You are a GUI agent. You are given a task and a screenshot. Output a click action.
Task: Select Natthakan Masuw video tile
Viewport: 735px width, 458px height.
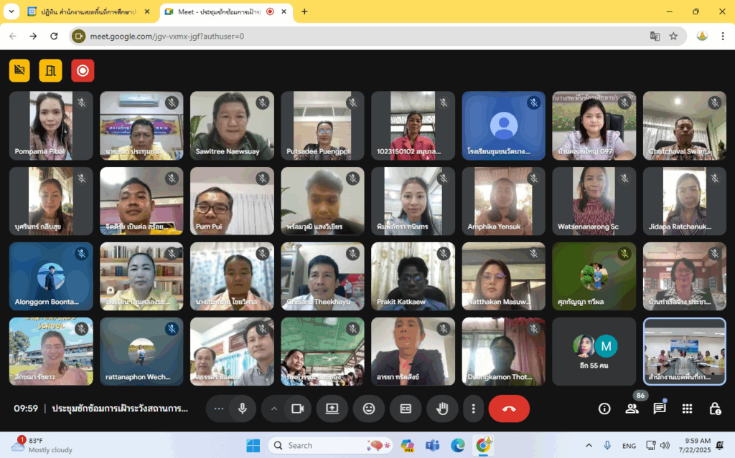(503, 276)
